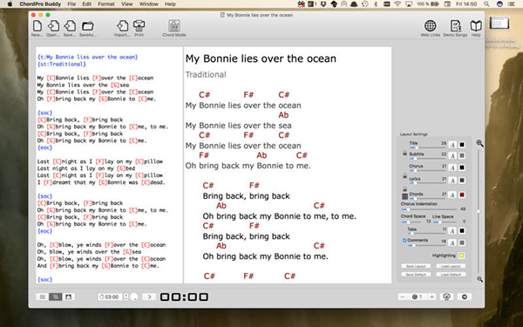The image size is (523, 327).
Task: Open a file via Open toolbar icon
Action: (x=53, y=26)
